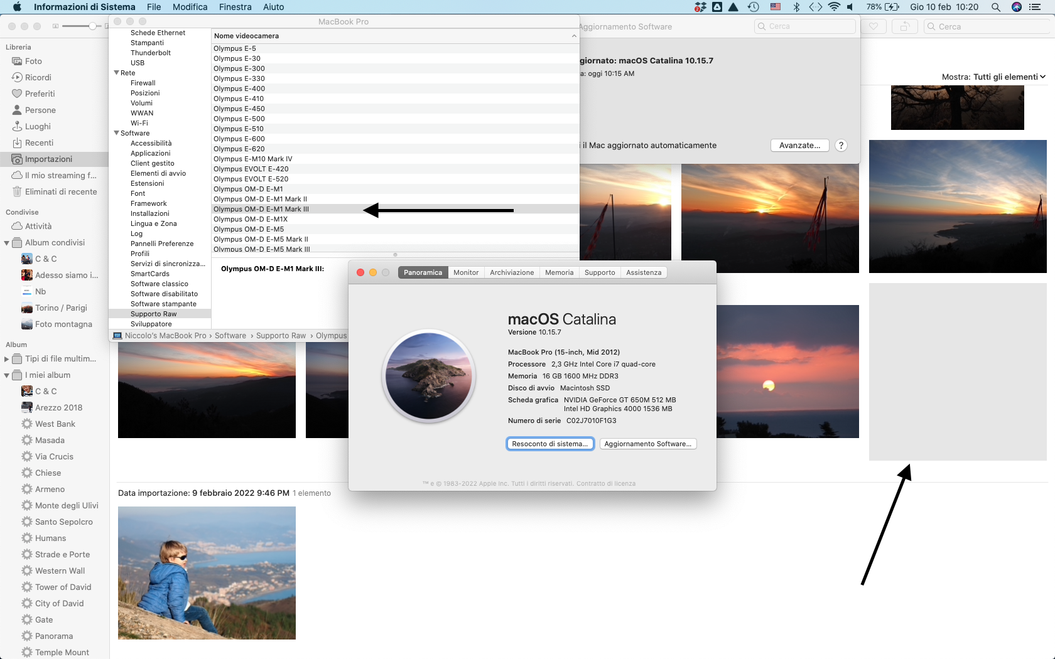Screen dimensions: 1055x659
Task: Select Supporto Raw in the System Information sidebar
Action: [x=160, y=314]
